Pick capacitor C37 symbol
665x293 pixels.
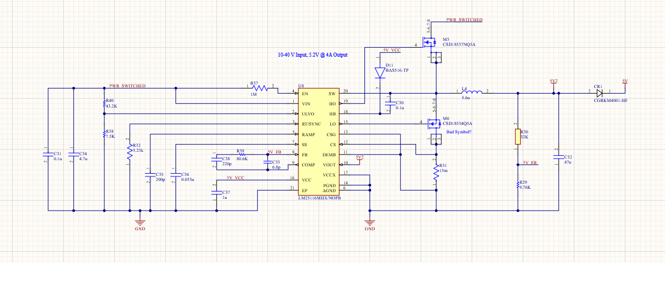(x=216, y=193)
